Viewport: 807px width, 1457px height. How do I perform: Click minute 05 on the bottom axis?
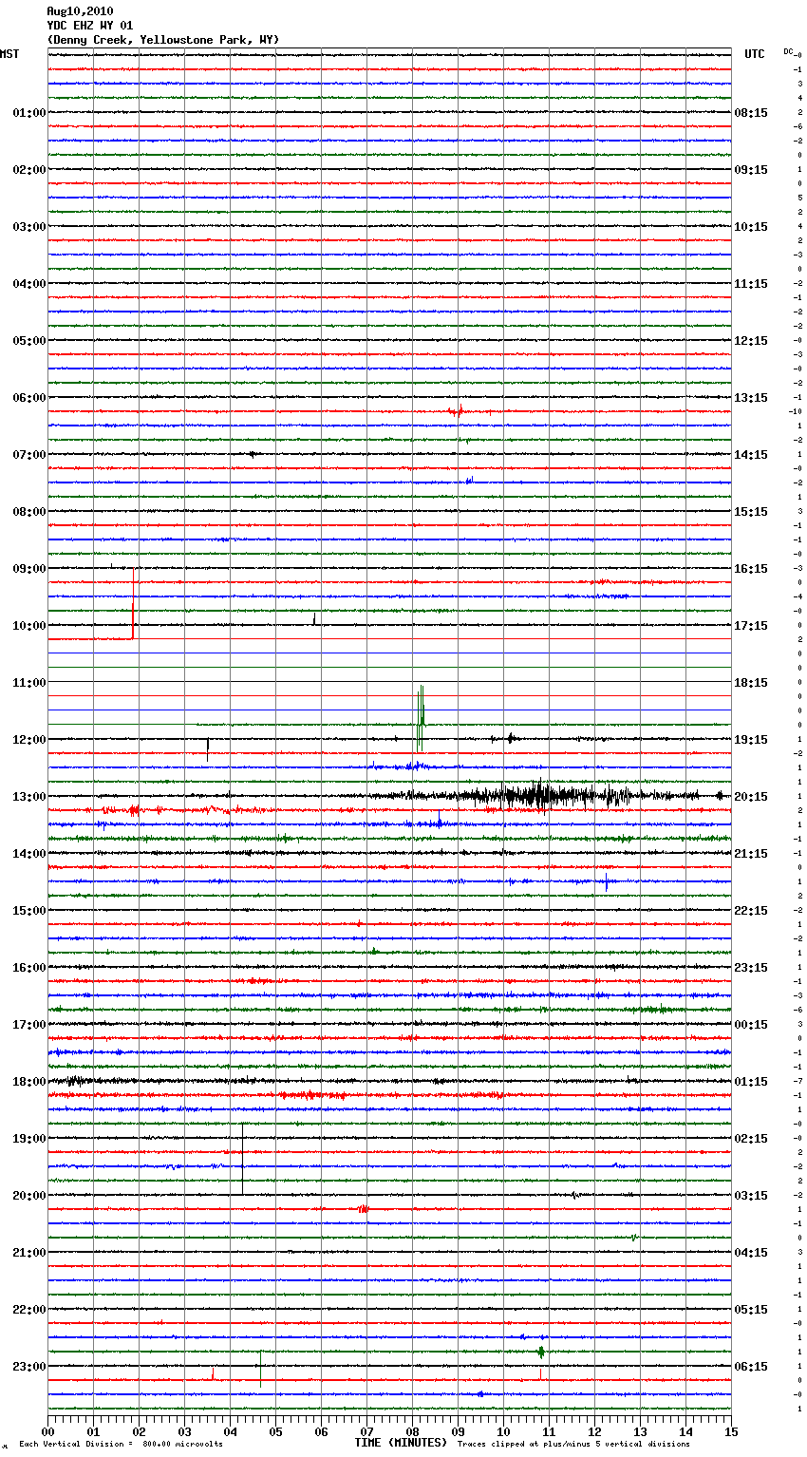[275, 1431]
